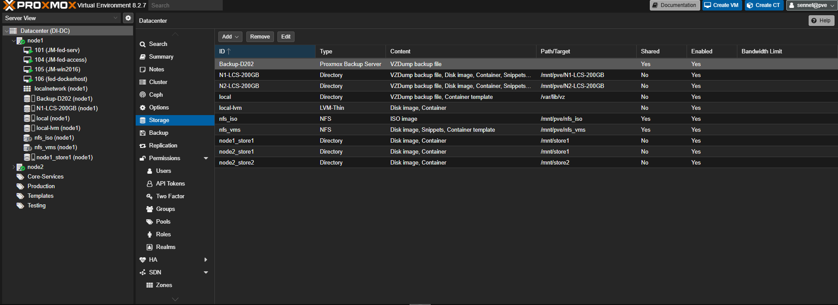Click the Ceph icon
838x305 pixels.
tap(143, 95)
